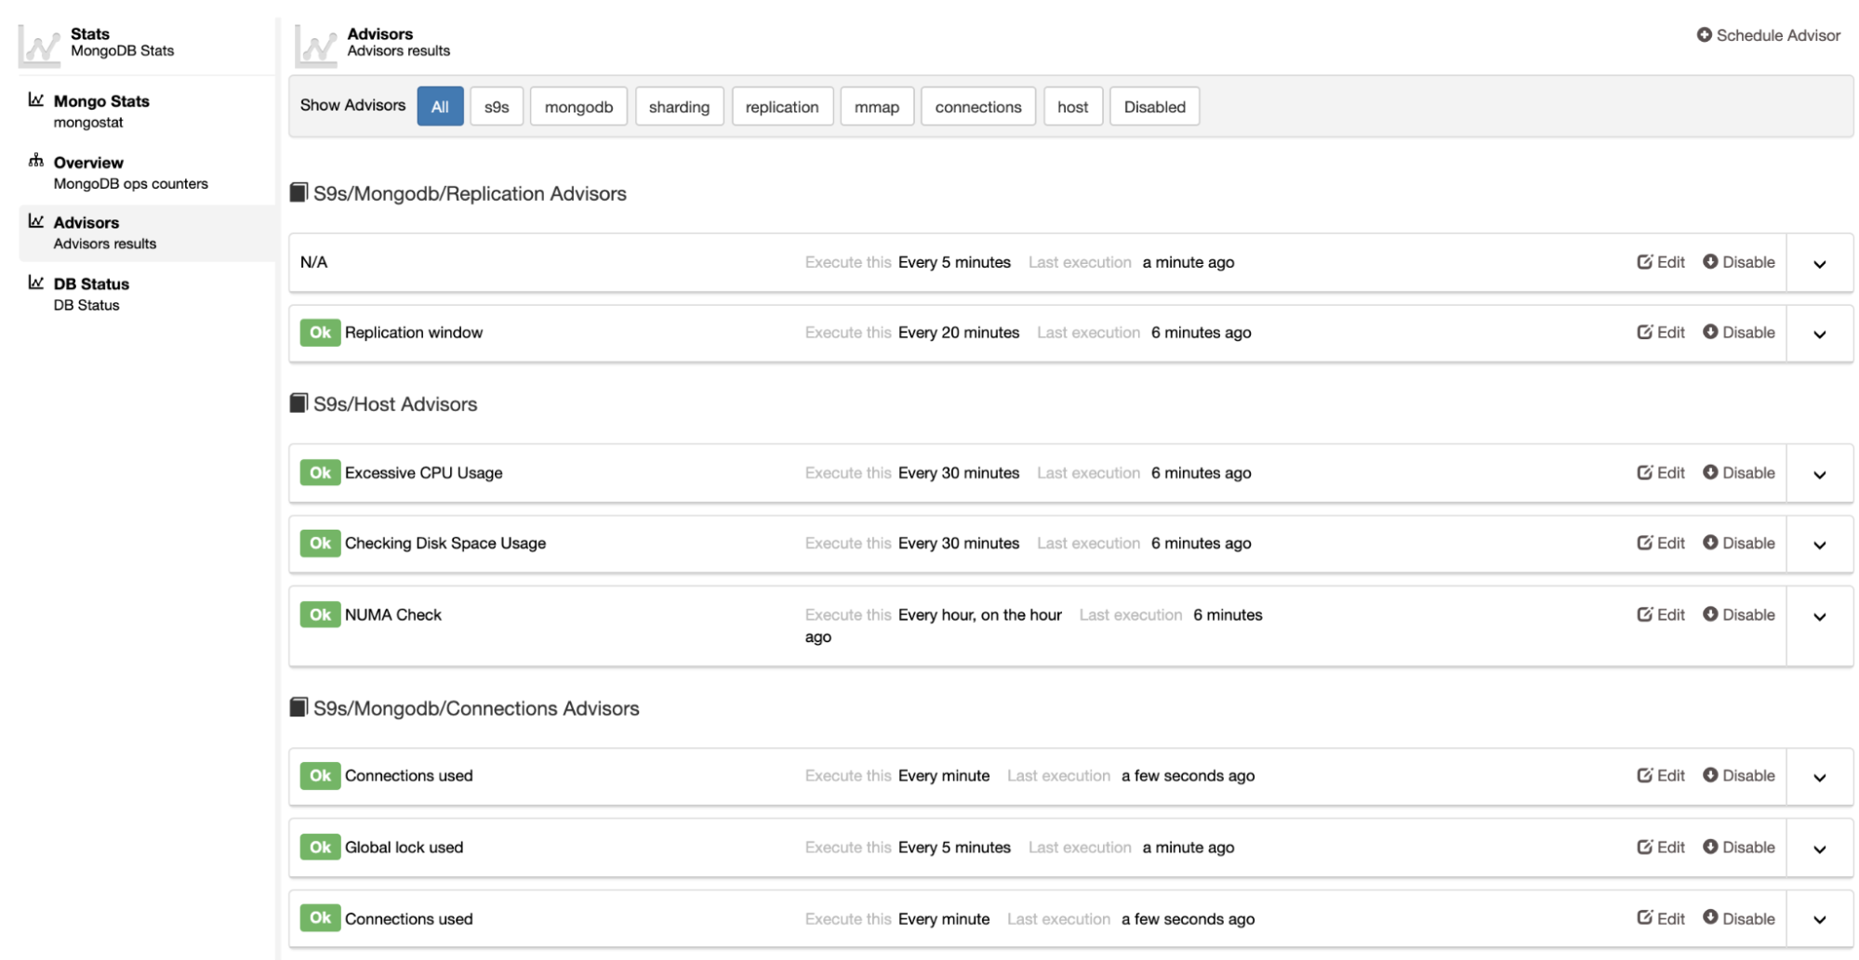The width and height of the screenshot is (1859, 960).
Task: Click the Advisors sidebar chart icon
Action: coord(36,221)
